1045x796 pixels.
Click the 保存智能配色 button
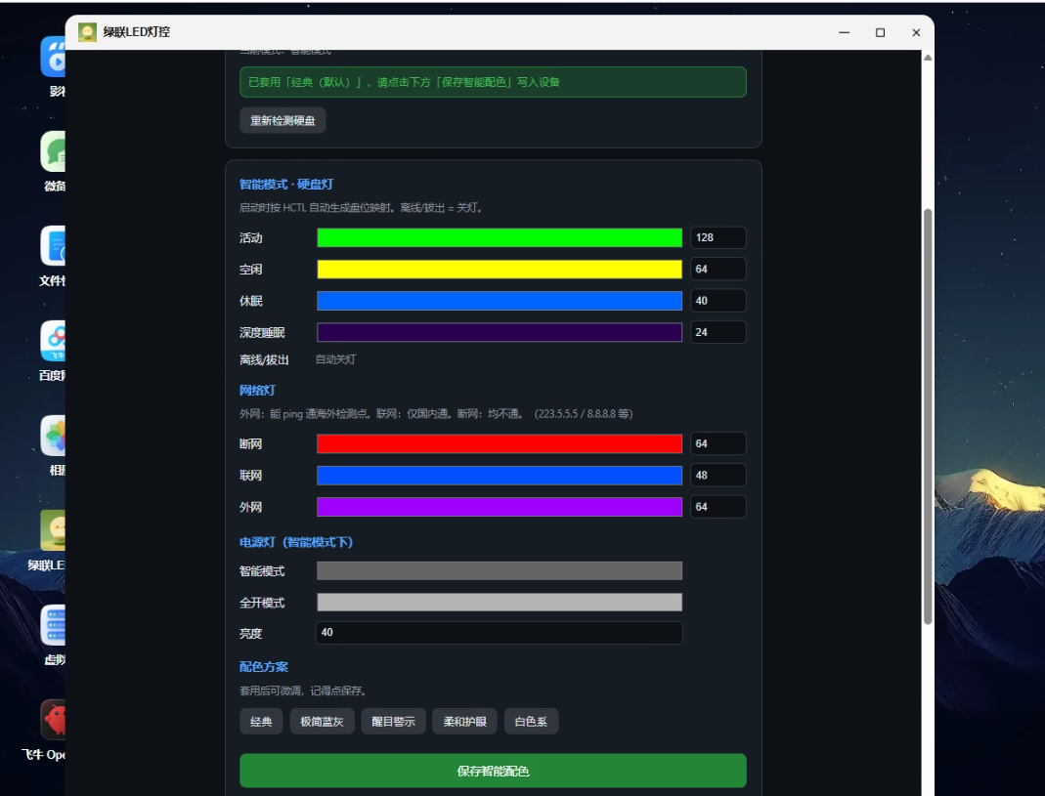click(x=494, y=771)
